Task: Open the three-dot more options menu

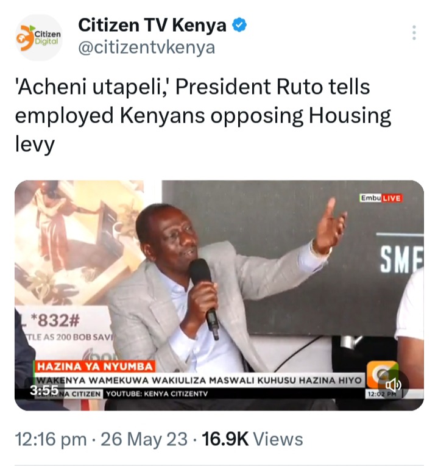Action: pyautogui.click(x=414, y=32)
